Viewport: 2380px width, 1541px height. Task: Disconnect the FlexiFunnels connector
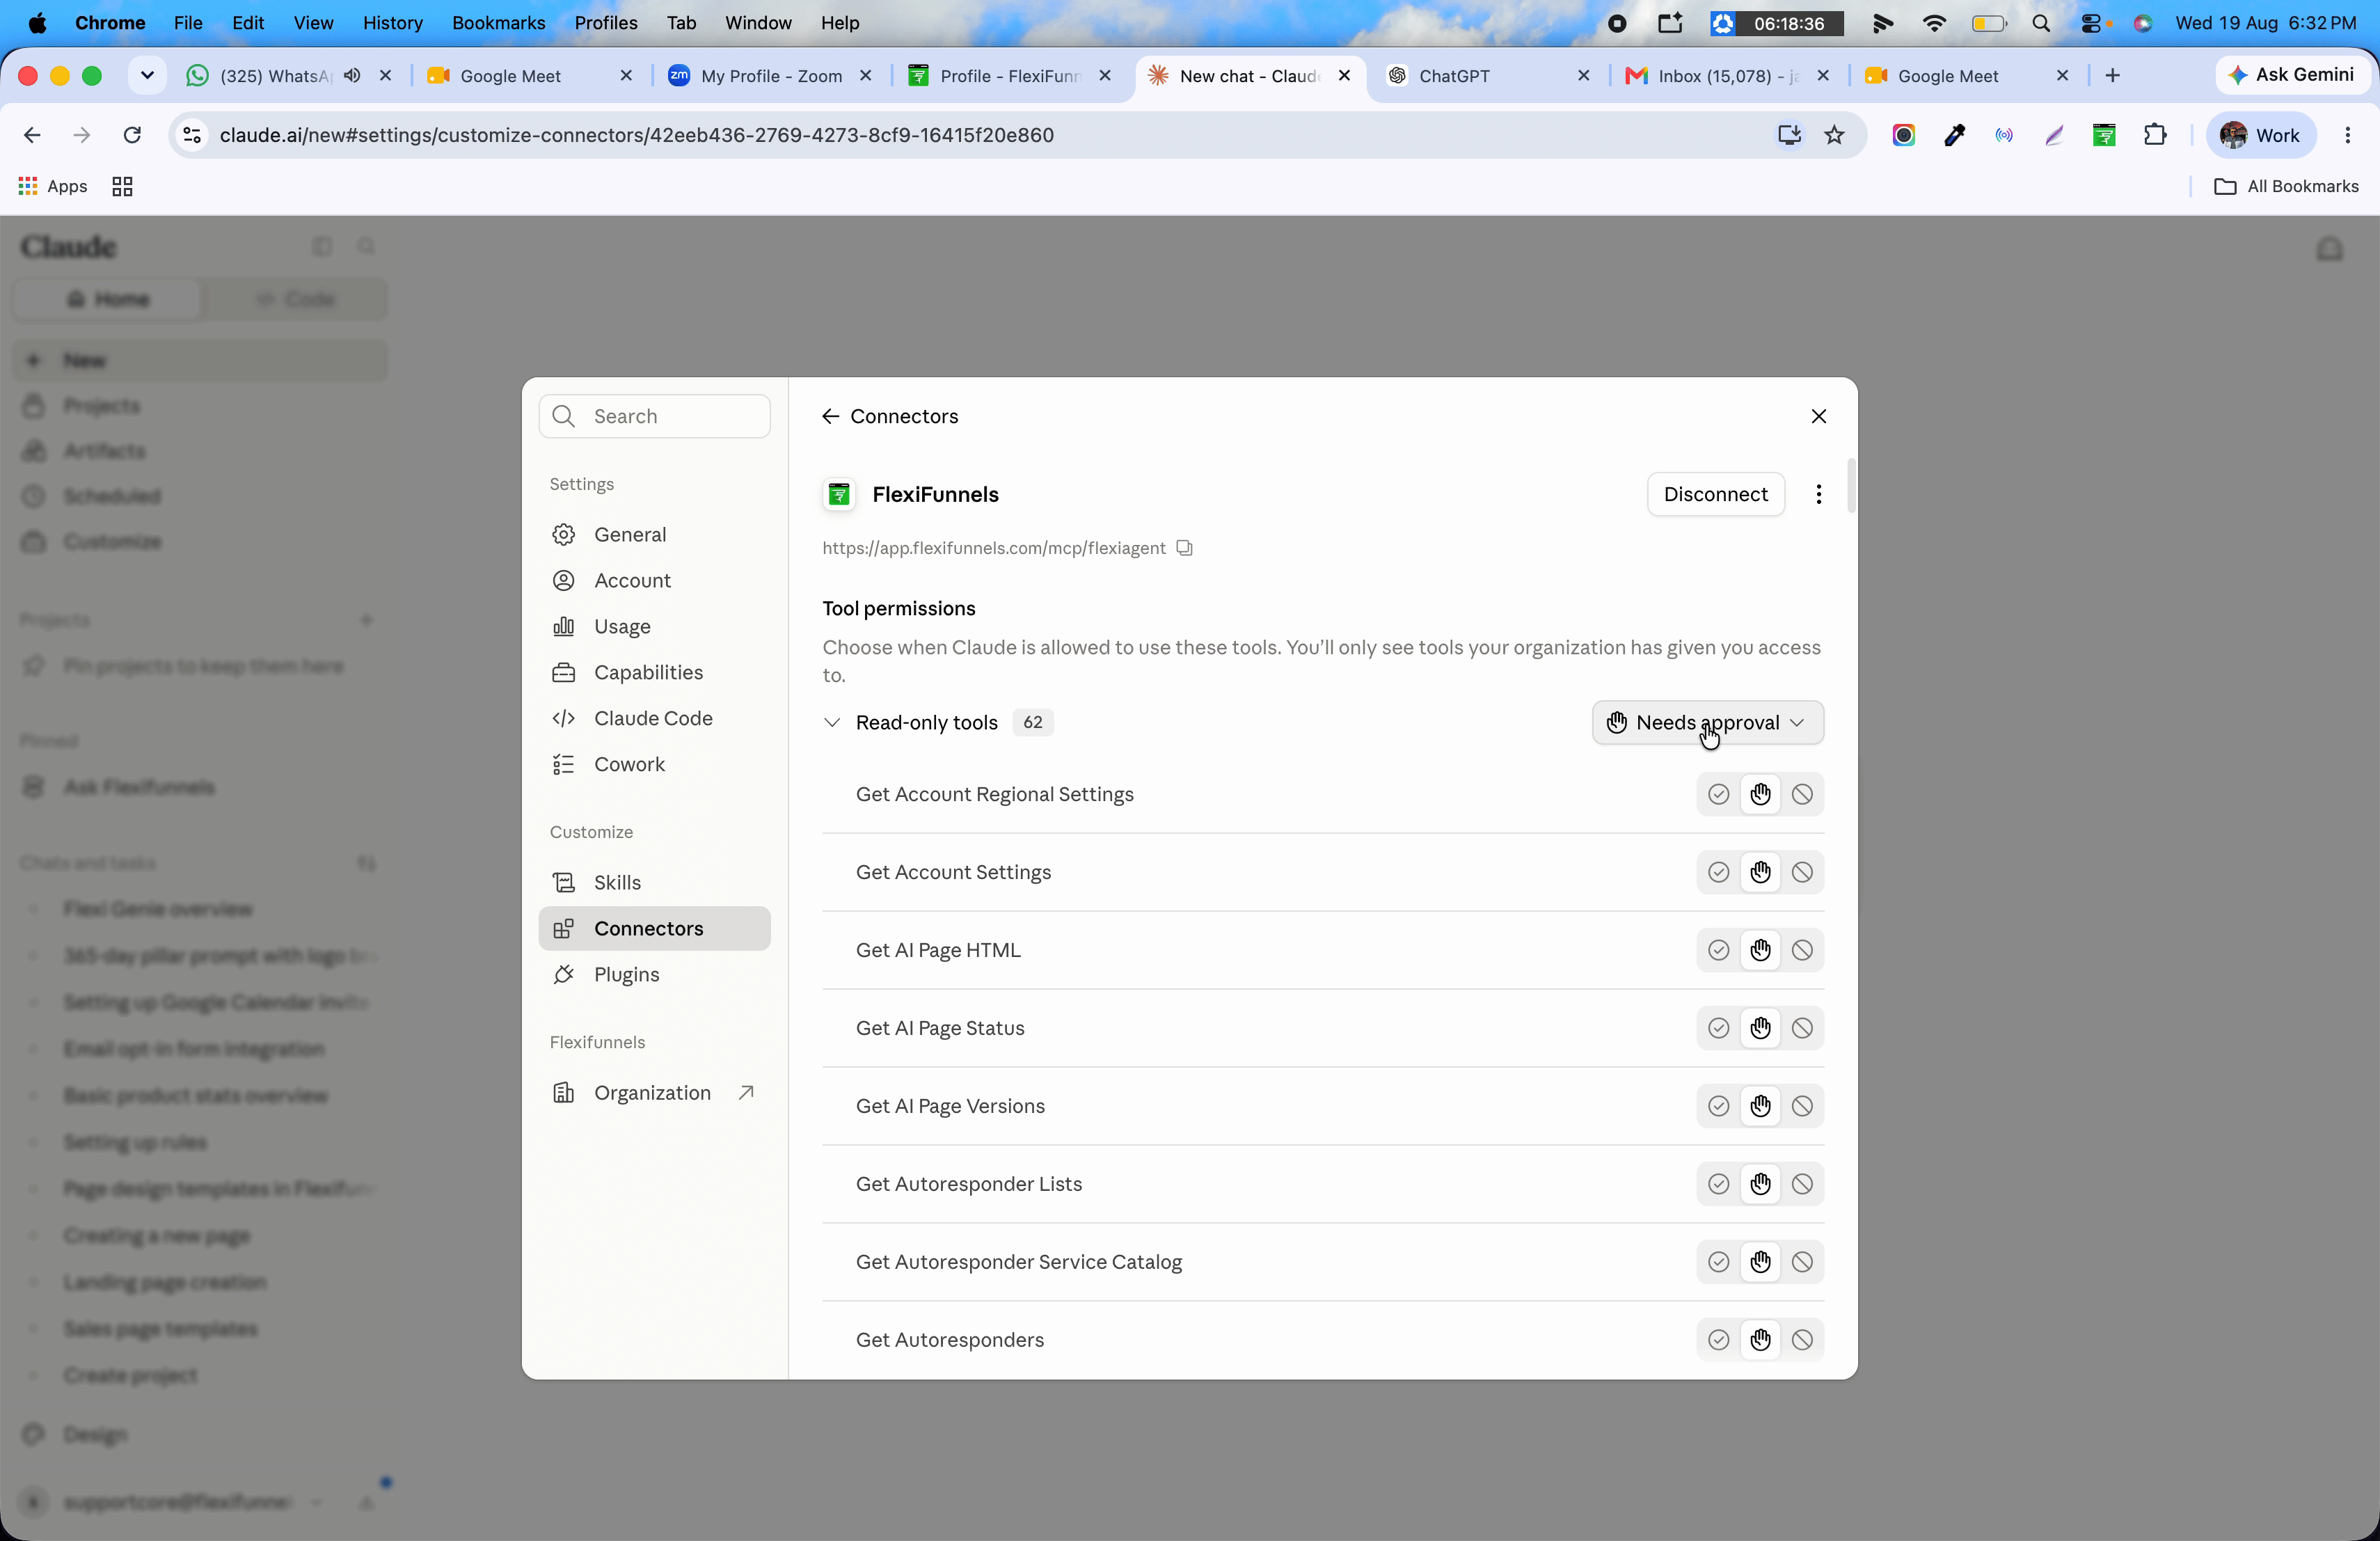[1715, 494]
